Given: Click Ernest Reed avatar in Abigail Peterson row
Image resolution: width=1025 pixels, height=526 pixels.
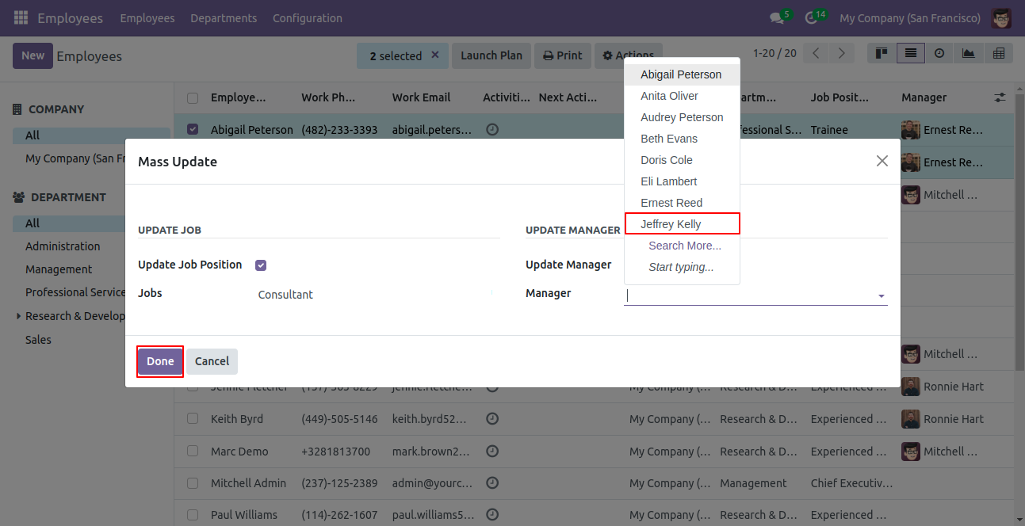Looking at the screenshot, I should coord(911,130).
